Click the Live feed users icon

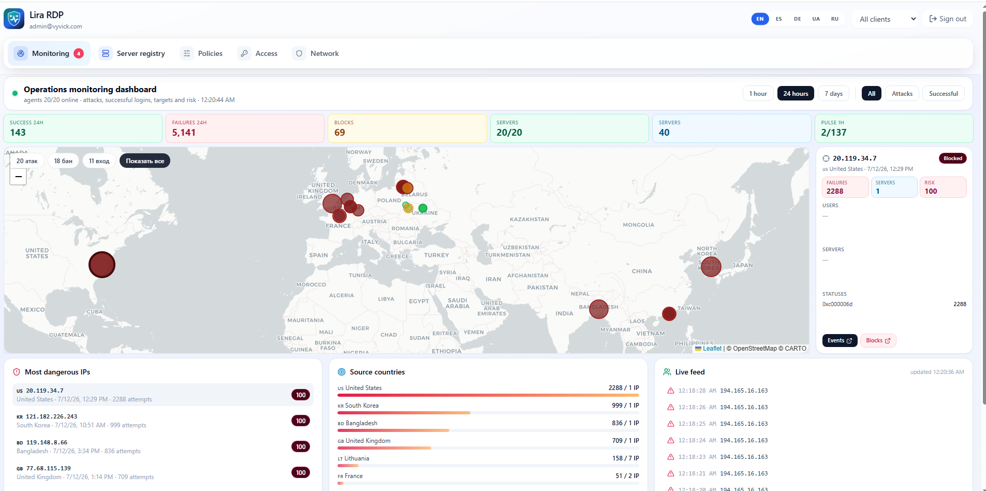click(667, 372)
